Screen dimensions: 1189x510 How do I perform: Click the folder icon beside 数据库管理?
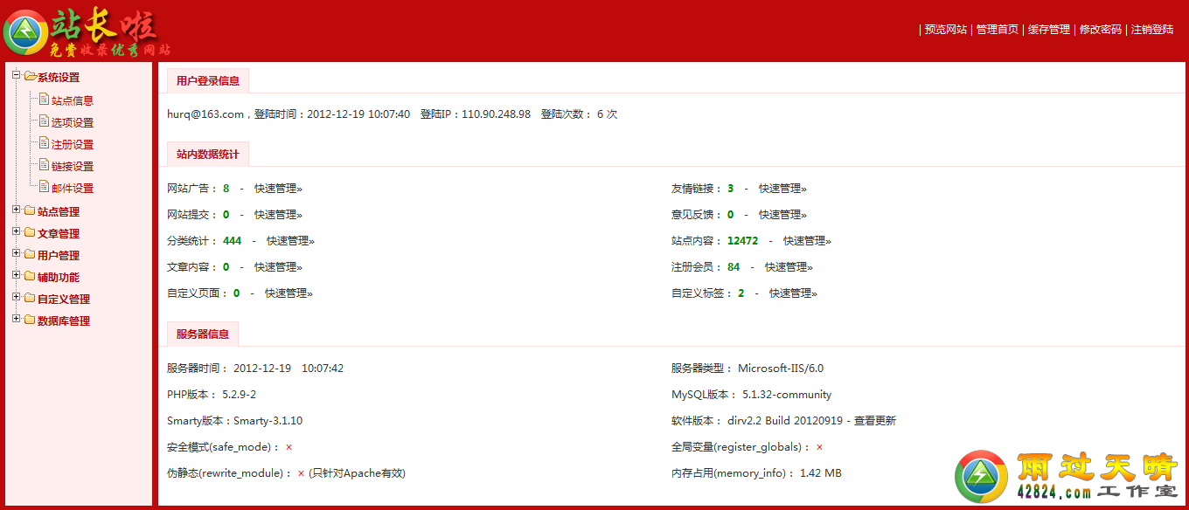(30, 320)
